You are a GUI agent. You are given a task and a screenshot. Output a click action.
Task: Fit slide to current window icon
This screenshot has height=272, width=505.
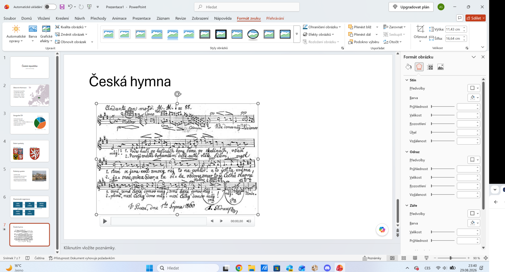click(x=486, y=258)
